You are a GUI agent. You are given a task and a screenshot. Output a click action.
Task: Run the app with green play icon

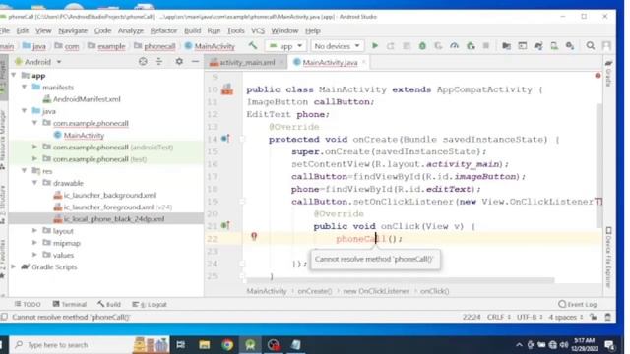[375, 46]
